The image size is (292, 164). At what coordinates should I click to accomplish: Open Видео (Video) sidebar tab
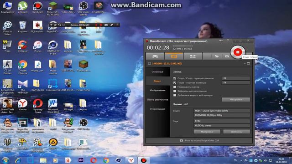coord(157,81)
